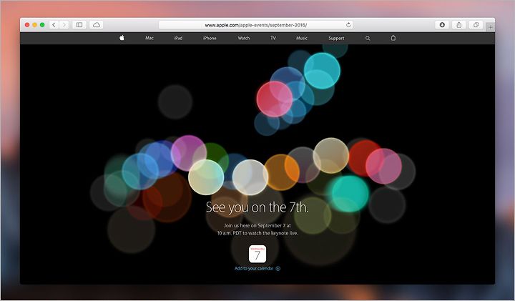The width and height of the screenshot is (515, 301).
Task: Open the iPhone menu item
Action: tap(210, 38)
